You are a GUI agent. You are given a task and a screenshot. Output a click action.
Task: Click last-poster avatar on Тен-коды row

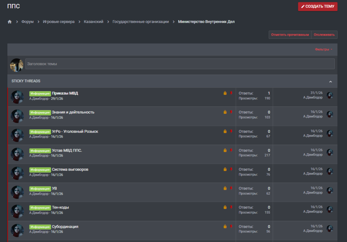(330, 210)
